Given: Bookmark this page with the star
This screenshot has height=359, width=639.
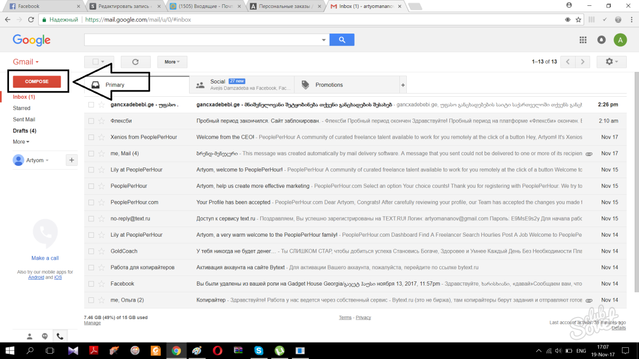Looking at the screenshot, I should pyautogui.click(x=578, y=20).
